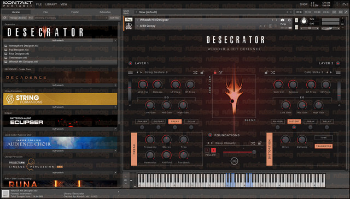Select Layer 1 FREAK effect button
This screenshot has height=199, width=350.
[175, 122]
